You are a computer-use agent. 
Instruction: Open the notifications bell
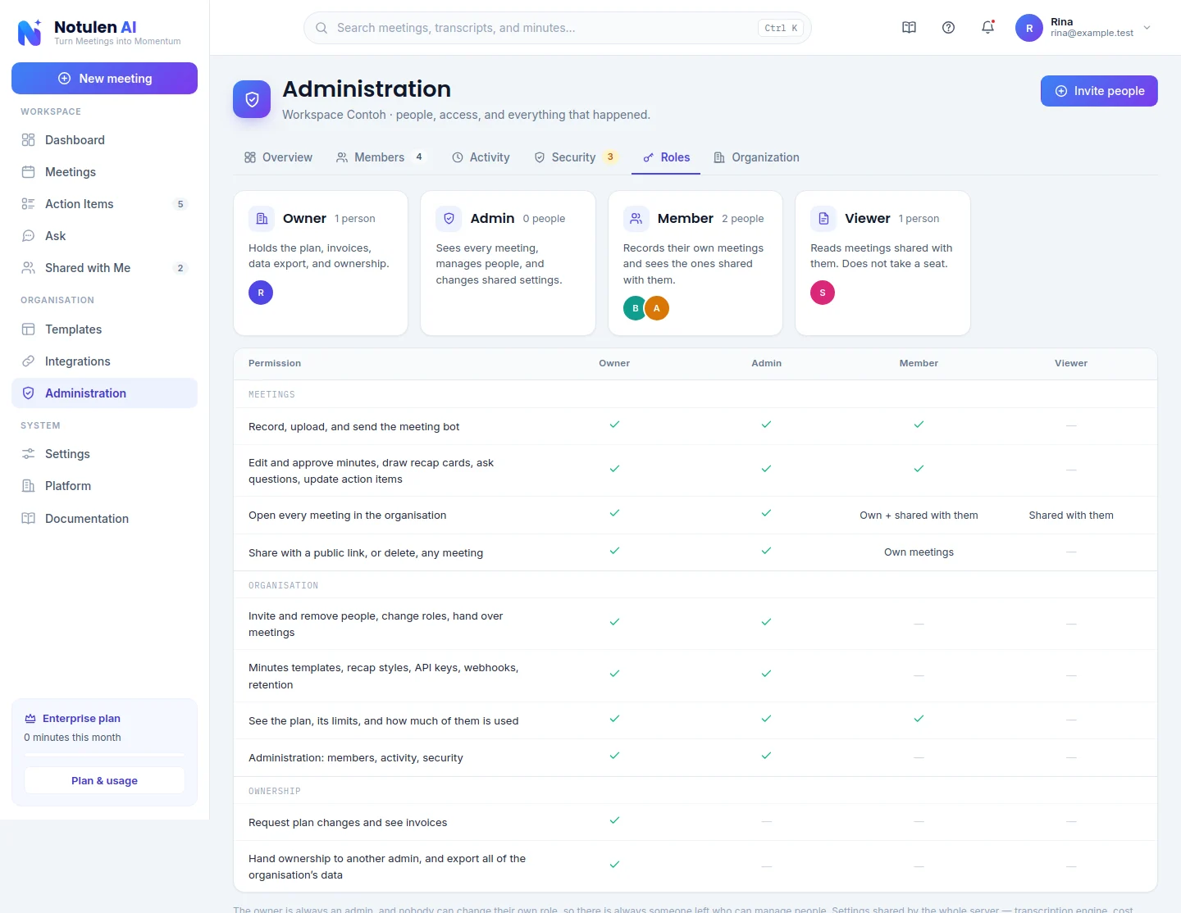988,28
